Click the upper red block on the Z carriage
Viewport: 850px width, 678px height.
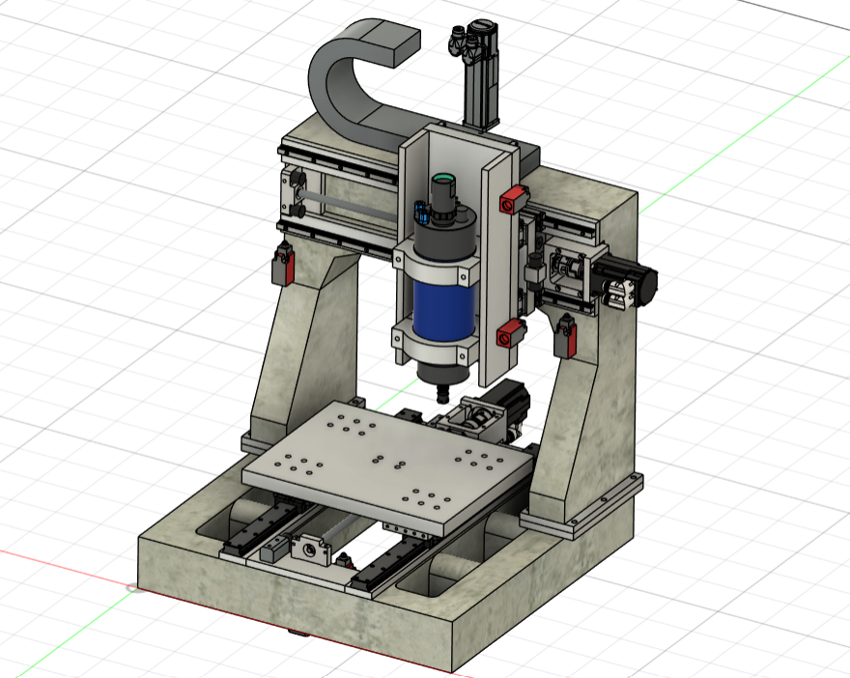point(513,201)
